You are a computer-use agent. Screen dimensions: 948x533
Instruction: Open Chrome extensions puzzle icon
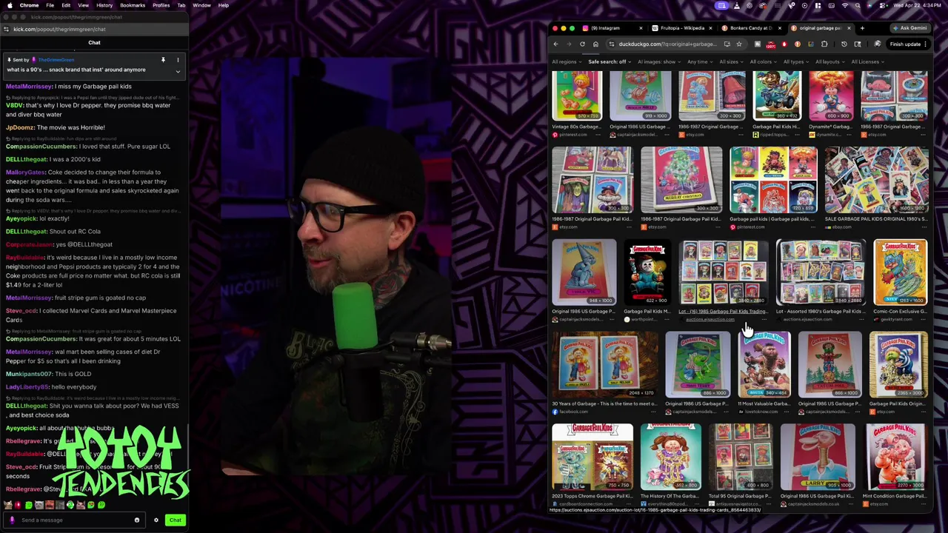tap(824, 44)
